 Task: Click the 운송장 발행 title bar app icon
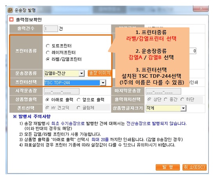point(10,10)
